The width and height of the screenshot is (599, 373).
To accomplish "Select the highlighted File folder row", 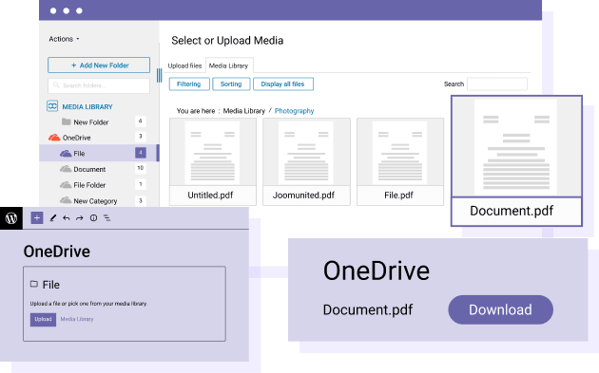I will coord(99,154).
